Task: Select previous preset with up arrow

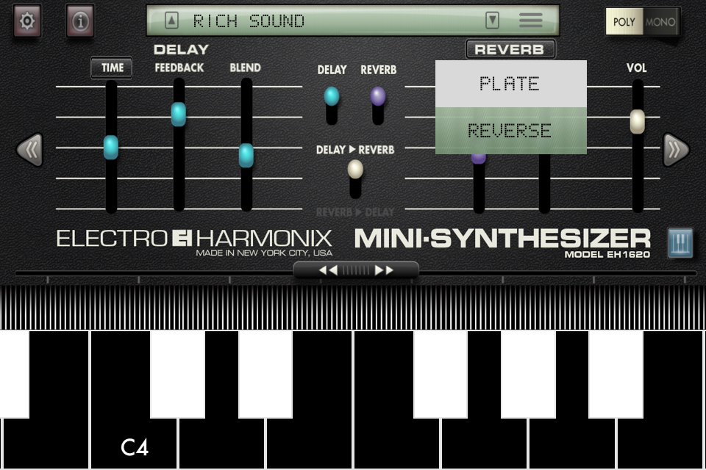Action: point(171,21)
